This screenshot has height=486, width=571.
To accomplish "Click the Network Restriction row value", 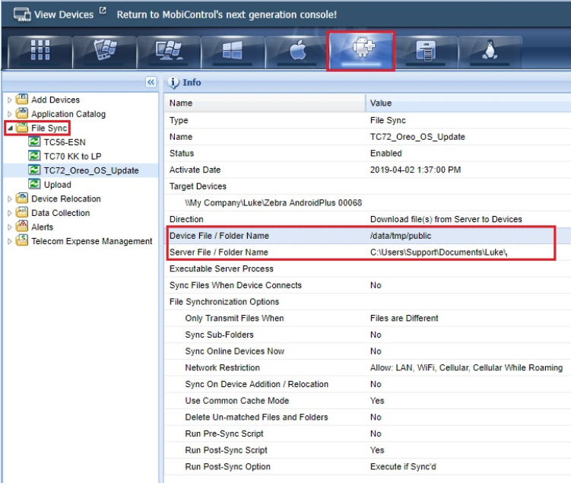I will [x=467, y=368].
